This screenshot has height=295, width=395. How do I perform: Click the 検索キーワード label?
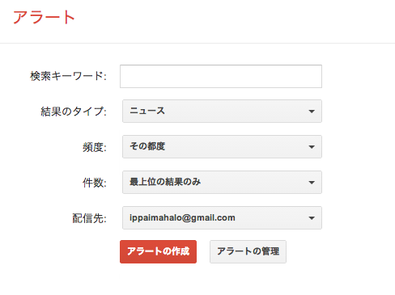68,76
